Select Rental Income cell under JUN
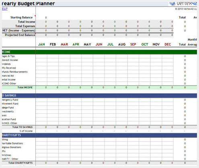Screen dimensions: 199x168 pos(99,80)
